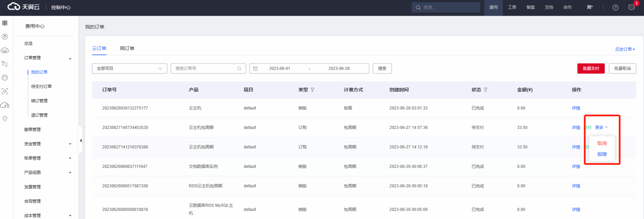
Task: Click the filter icon next to 状态 column
Action: pos(486,90)
